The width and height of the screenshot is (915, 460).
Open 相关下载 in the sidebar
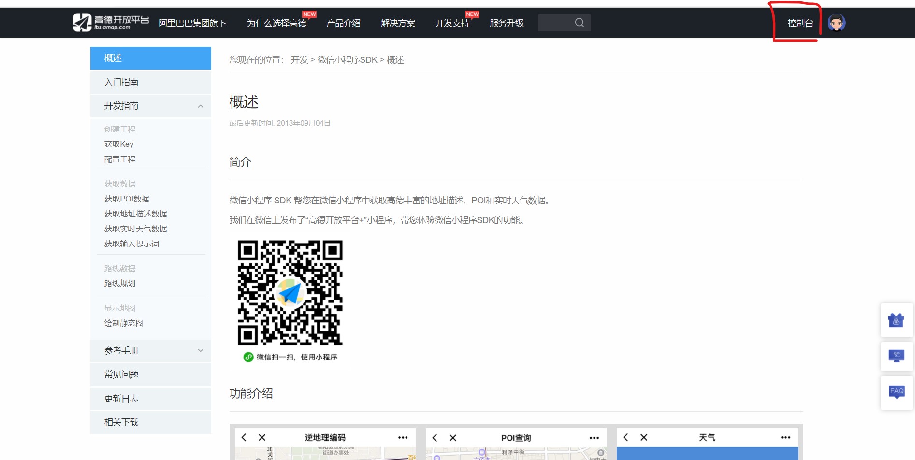151,422
